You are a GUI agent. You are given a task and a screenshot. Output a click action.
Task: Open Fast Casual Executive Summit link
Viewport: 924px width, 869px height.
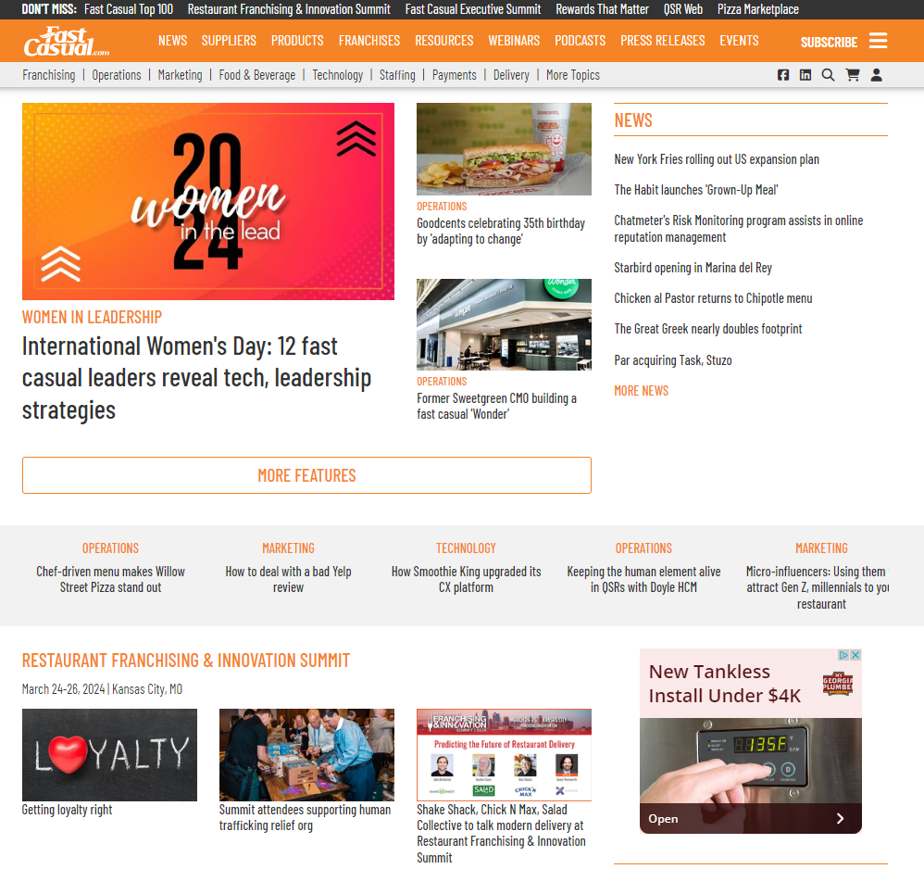472,9
